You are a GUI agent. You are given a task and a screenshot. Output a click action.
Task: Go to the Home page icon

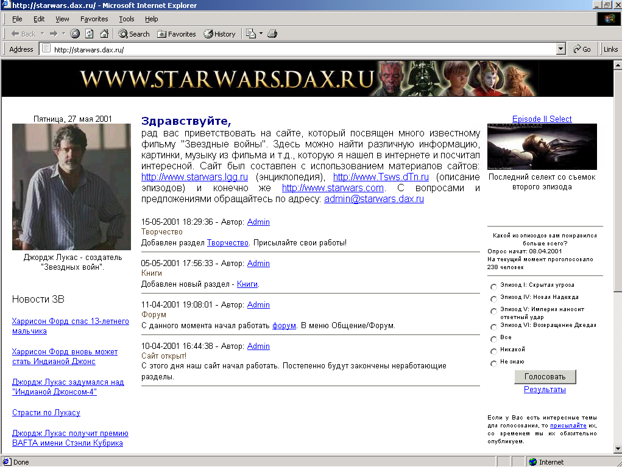[104, 34]
